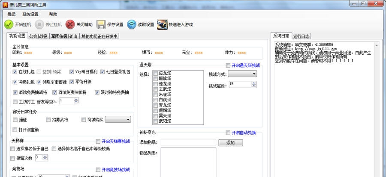Check the 招募武将 daily task
The height and width of the screenshot is (177, 386).
pyautogui.click(x=48, y=120)
